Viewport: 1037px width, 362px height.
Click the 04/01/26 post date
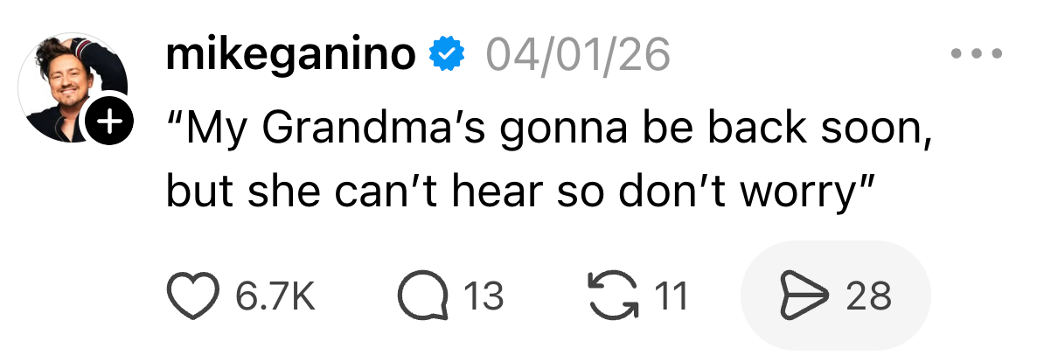point(578,56)
